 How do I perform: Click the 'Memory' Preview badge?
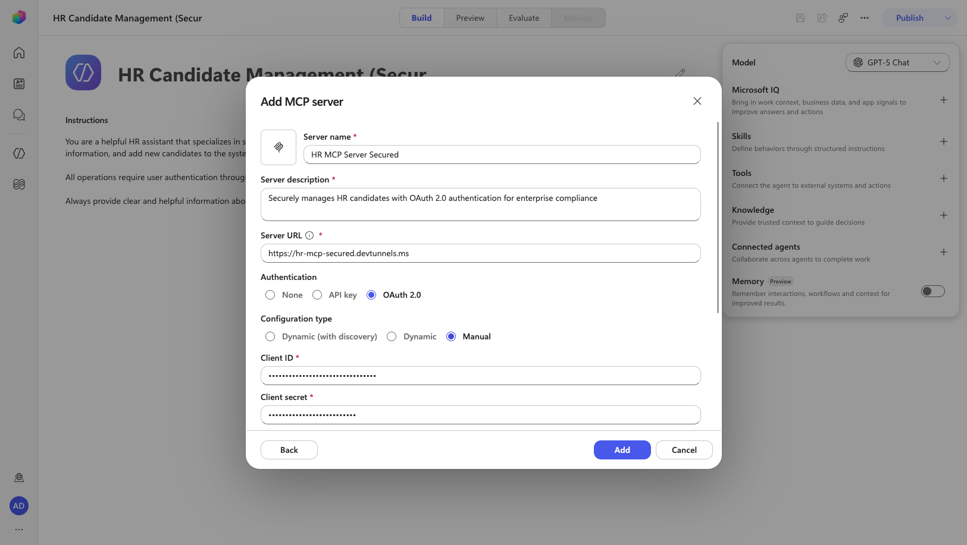coord(781,282)
